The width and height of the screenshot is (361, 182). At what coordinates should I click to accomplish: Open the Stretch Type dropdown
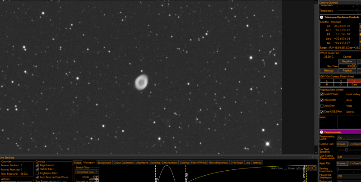pos(87,172)
